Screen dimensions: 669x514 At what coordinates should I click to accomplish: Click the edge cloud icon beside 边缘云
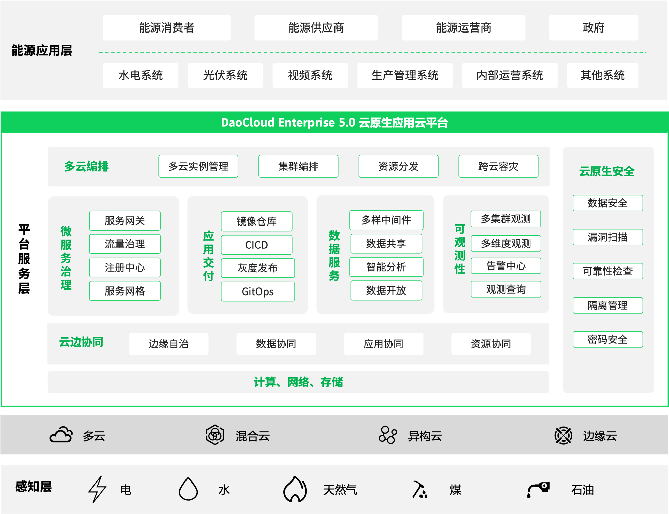pyautogui.click(x=563, y=435)
